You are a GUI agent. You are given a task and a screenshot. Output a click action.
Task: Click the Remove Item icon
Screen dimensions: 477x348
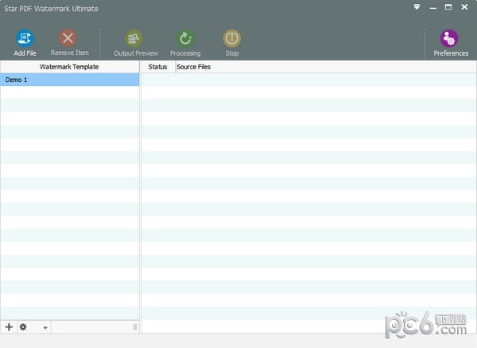68,38
